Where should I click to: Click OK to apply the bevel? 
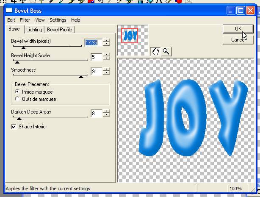click(238, 29)
